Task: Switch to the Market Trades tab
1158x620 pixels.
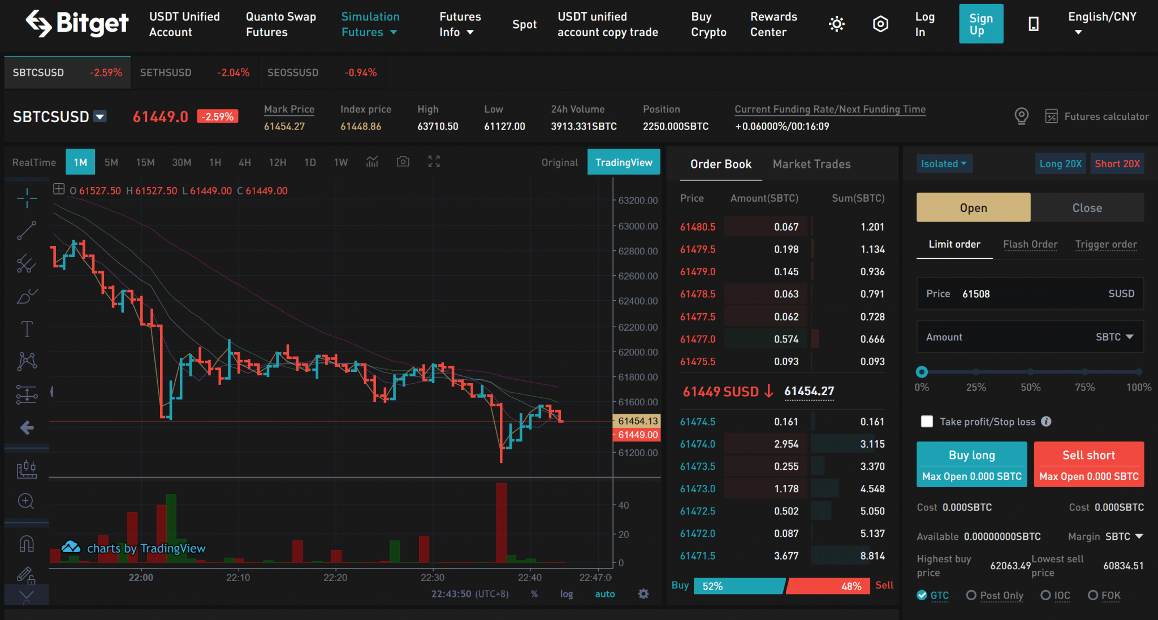Action: [811, 164]
